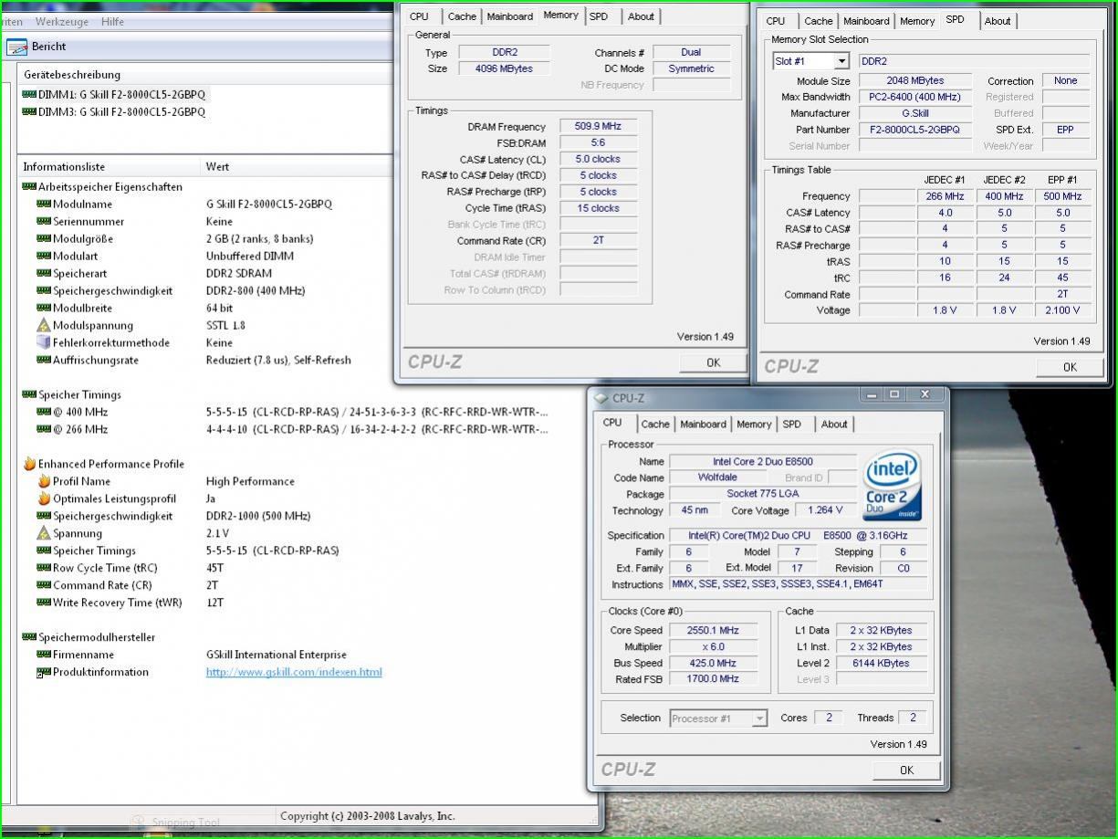Image resolution: width=1118 pixels, height=839 pixels.
Task: Click the chip icon next to Modulart
Action: pyautogui.click(x=44, y=257)
